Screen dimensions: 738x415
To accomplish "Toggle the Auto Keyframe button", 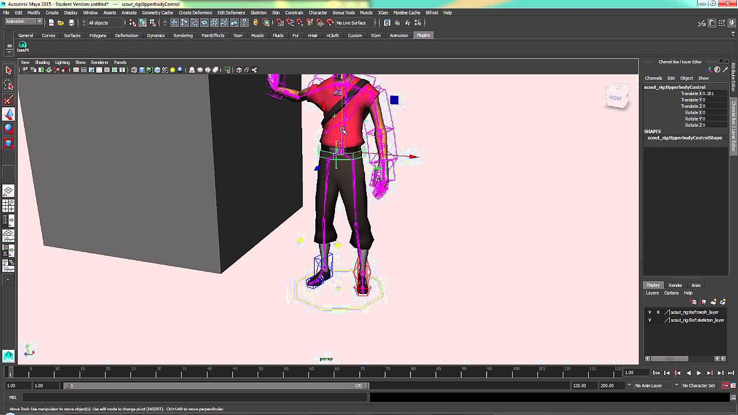I will click(x=725, y=386).
